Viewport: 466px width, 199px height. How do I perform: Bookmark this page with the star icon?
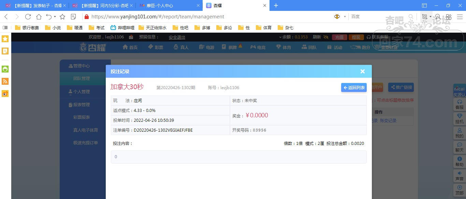(62, 17)
